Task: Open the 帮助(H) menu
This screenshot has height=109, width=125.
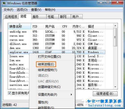Action: coord(50,10)
